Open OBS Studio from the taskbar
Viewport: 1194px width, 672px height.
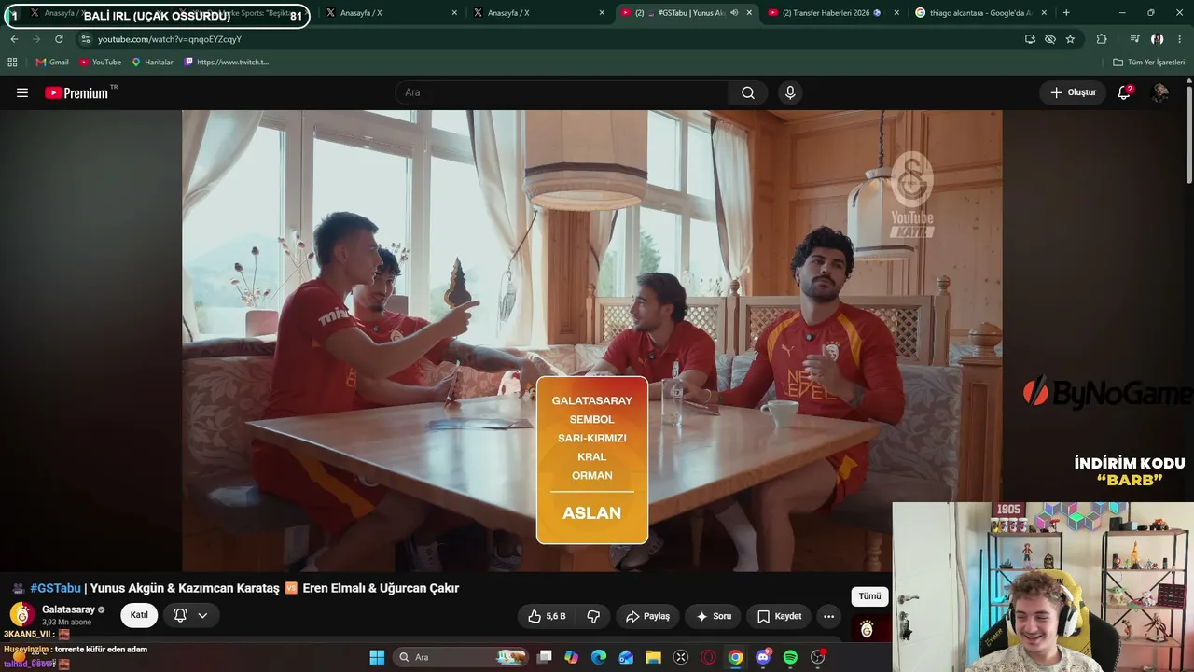coord(818,657)
